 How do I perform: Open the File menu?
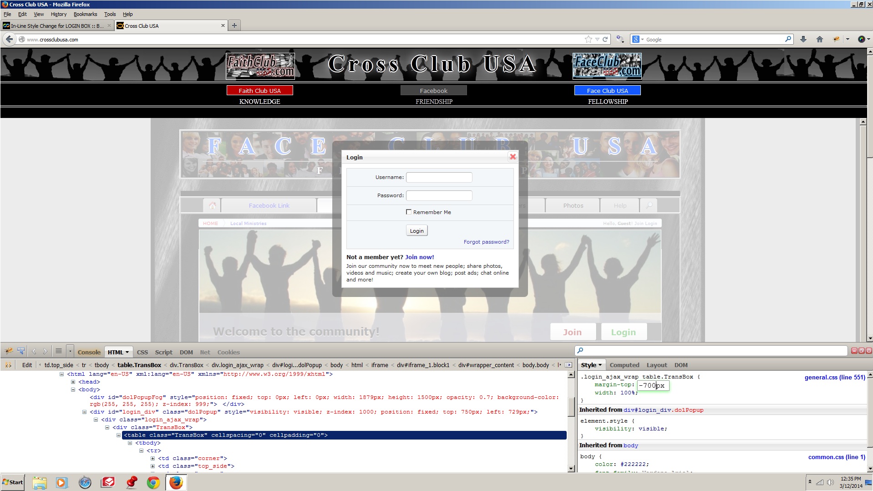coord(7,14)
